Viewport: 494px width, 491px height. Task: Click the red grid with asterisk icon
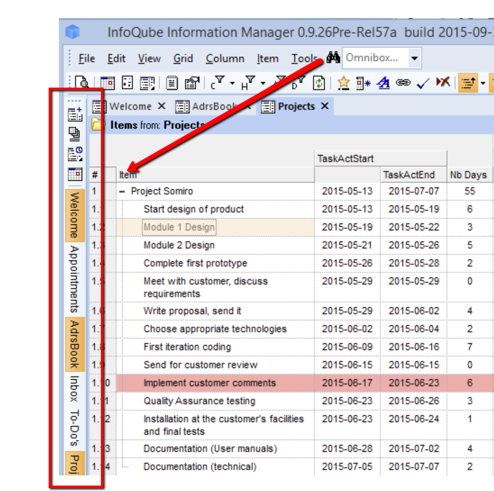click(x=363, y=83)
